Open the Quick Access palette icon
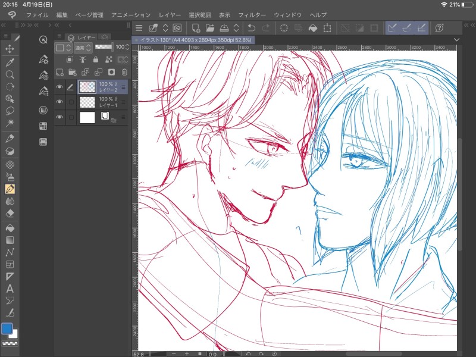The image size is (476, 357). [43, 40]
